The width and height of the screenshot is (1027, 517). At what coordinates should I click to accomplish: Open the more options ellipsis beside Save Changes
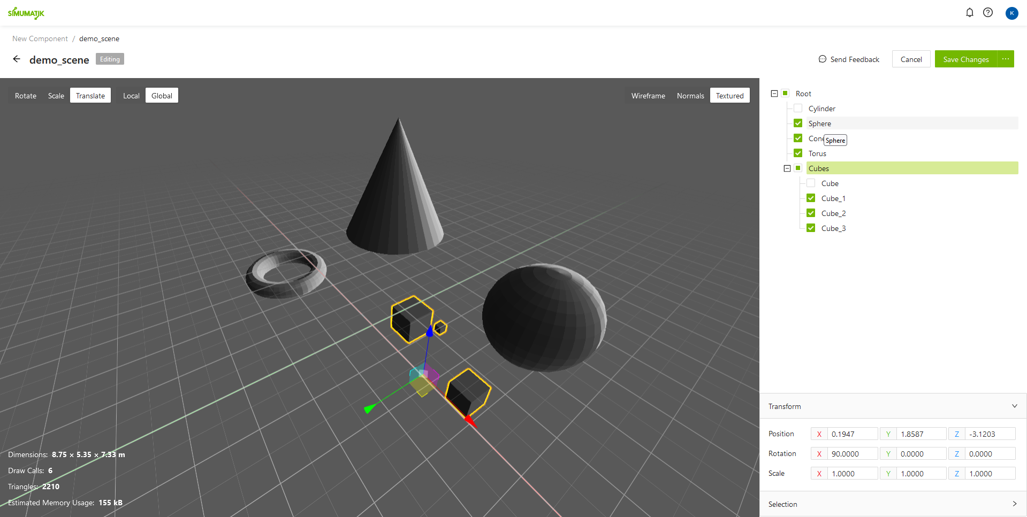coord(1006,59)
